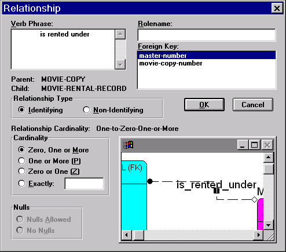Maximize the diagram preview window
Viewport: 286px width, 252px height.
(254, 145)
